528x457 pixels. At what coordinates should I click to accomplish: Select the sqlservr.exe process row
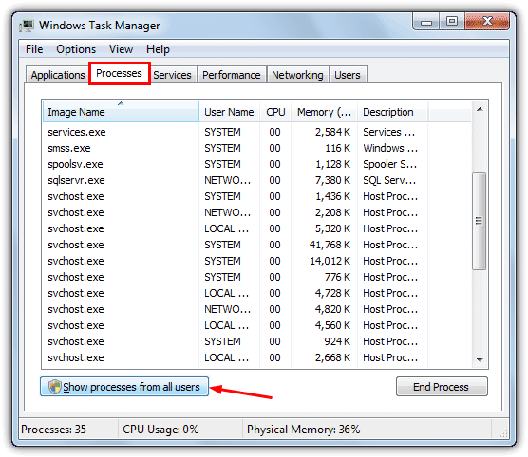pyautogui.click(x=233, y=180)
